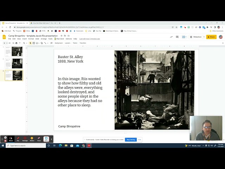Click the yellow Share button

click(211, 37)
